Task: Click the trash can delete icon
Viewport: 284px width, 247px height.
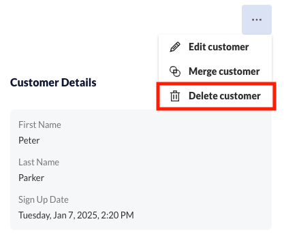Action: pyautogui.click(x=175, y=96)
